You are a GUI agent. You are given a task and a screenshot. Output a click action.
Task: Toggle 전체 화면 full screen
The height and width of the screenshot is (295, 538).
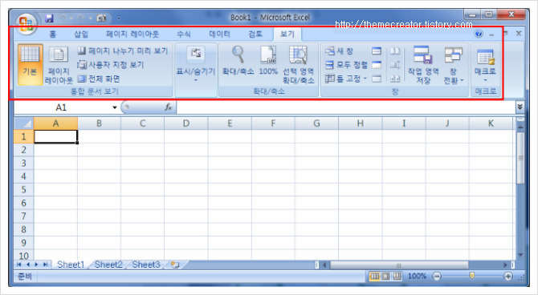(99, 79)
